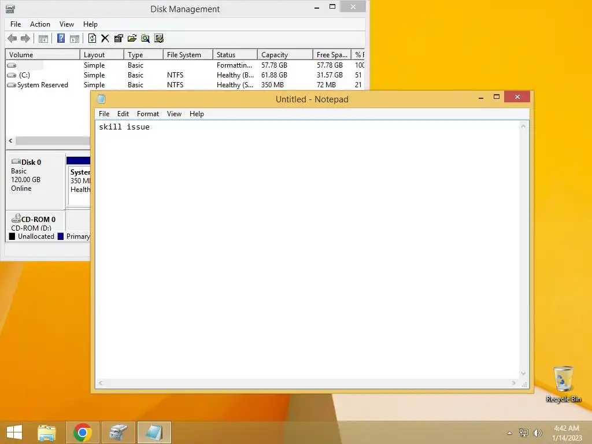Screen dimensions: 592x444
Task: Sort by the Free Space column header
Action: click(x=332, y=55)
